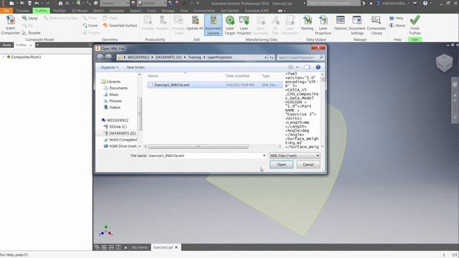The height and width of the screenshot is (258, 459).
Task: Click the Home icon in quick access toolbar
Action: [x=60, y=3]
